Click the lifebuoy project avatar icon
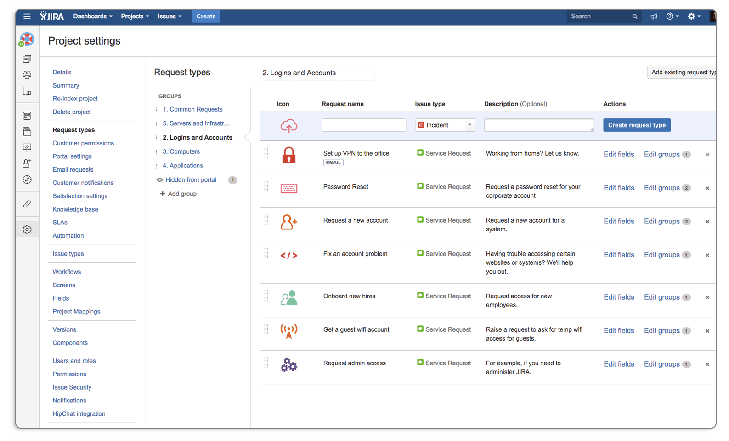 [x=27, y=39]
